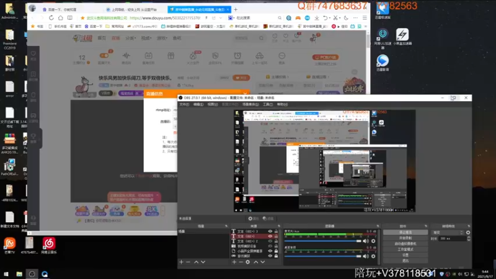Screen dimensions: 496x279
Task: Open the 麦克风/Aux gear settings in mixer
Action: point(373,241)
